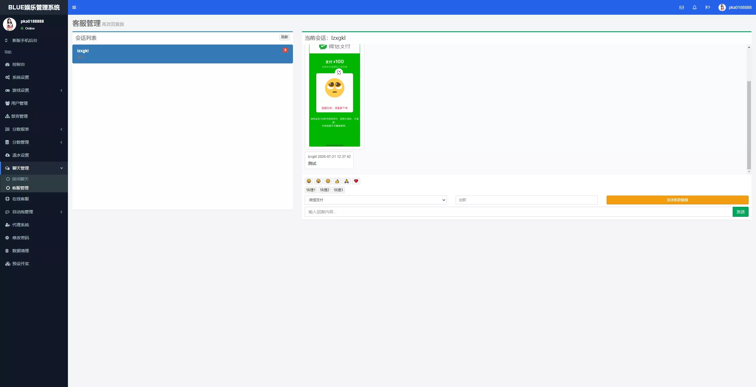Open 代理系统 in sidebar
The height and width of the screenshot is (387, 756).
pyautogui.click(x=34, y=225)
